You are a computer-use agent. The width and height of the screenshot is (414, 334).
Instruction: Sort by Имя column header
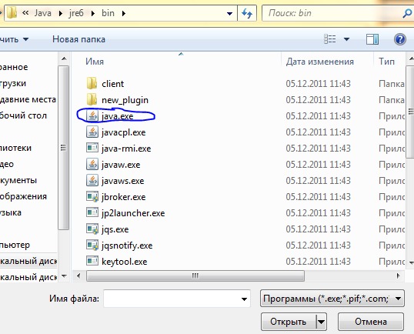pos(95,62)
